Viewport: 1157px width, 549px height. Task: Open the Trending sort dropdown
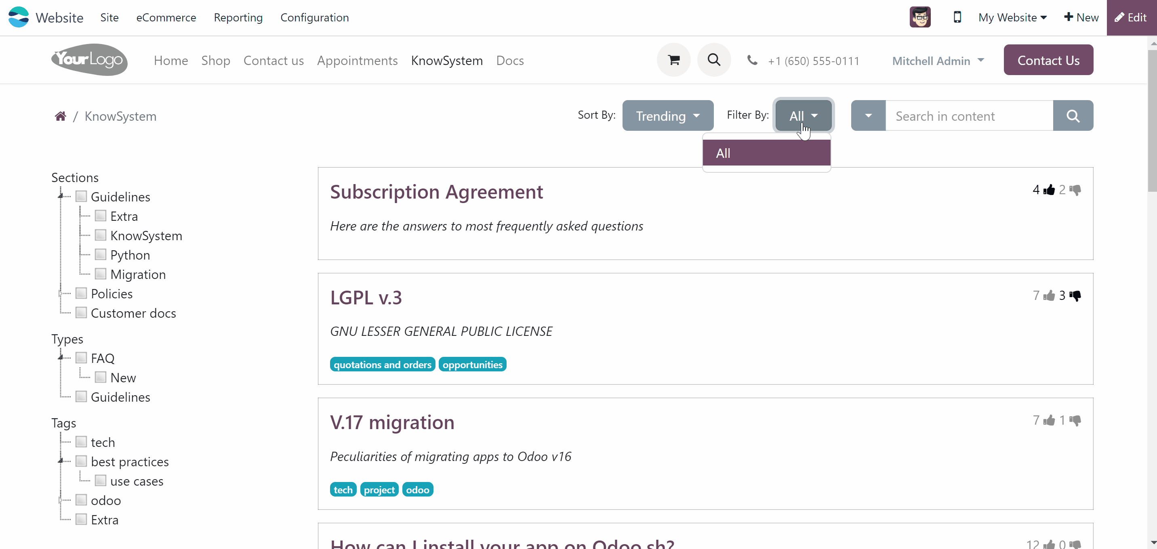pos(668,116)
